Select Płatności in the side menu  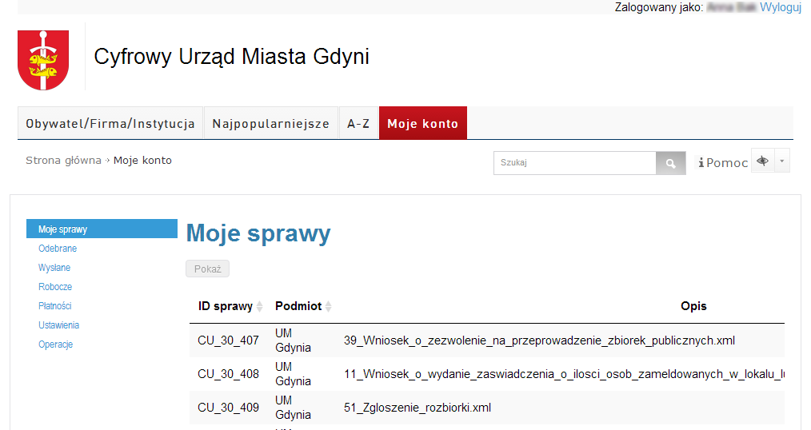click(x=55, y=306)
